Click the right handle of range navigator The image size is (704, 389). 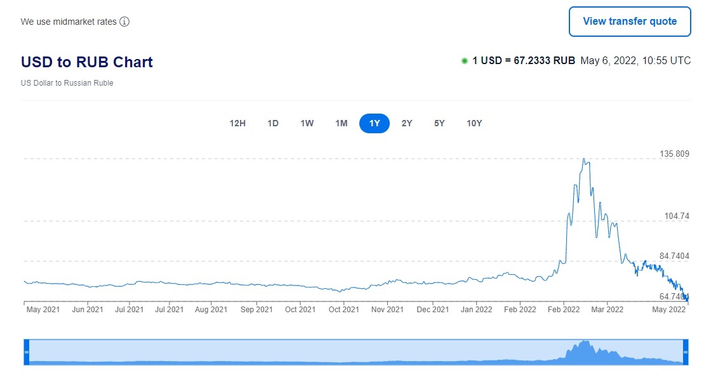pos(685,352)
